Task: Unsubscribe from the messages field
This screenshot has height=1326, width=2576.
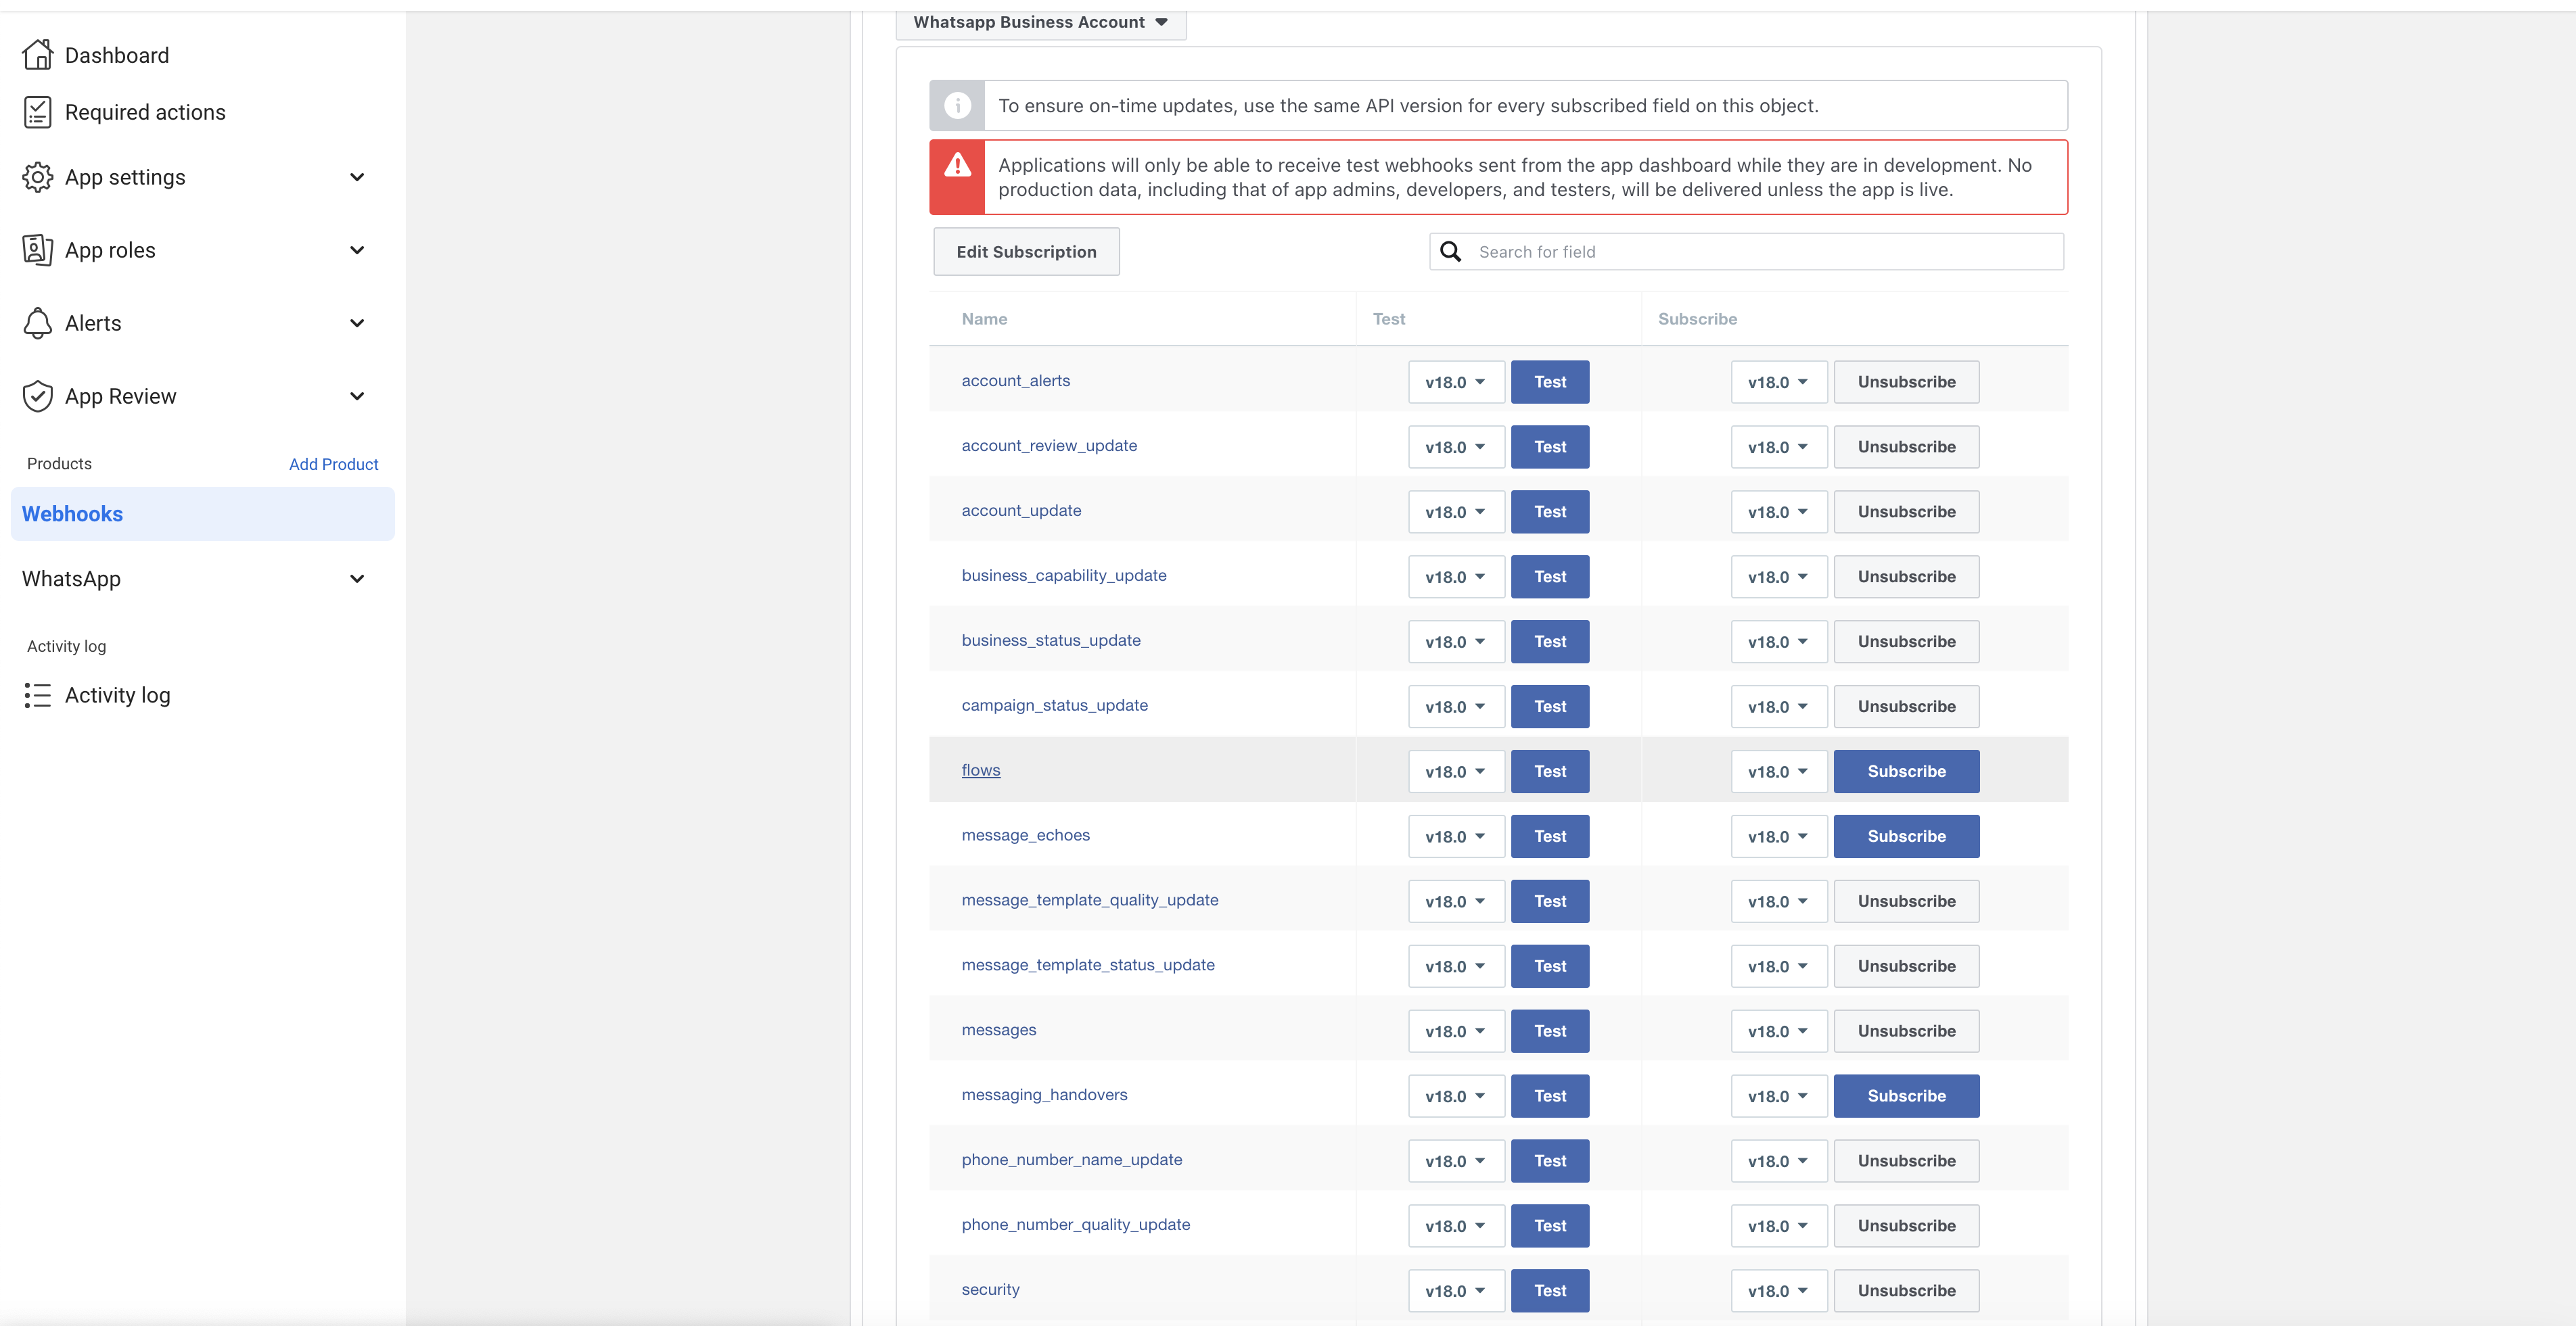Action: 1905,1031
